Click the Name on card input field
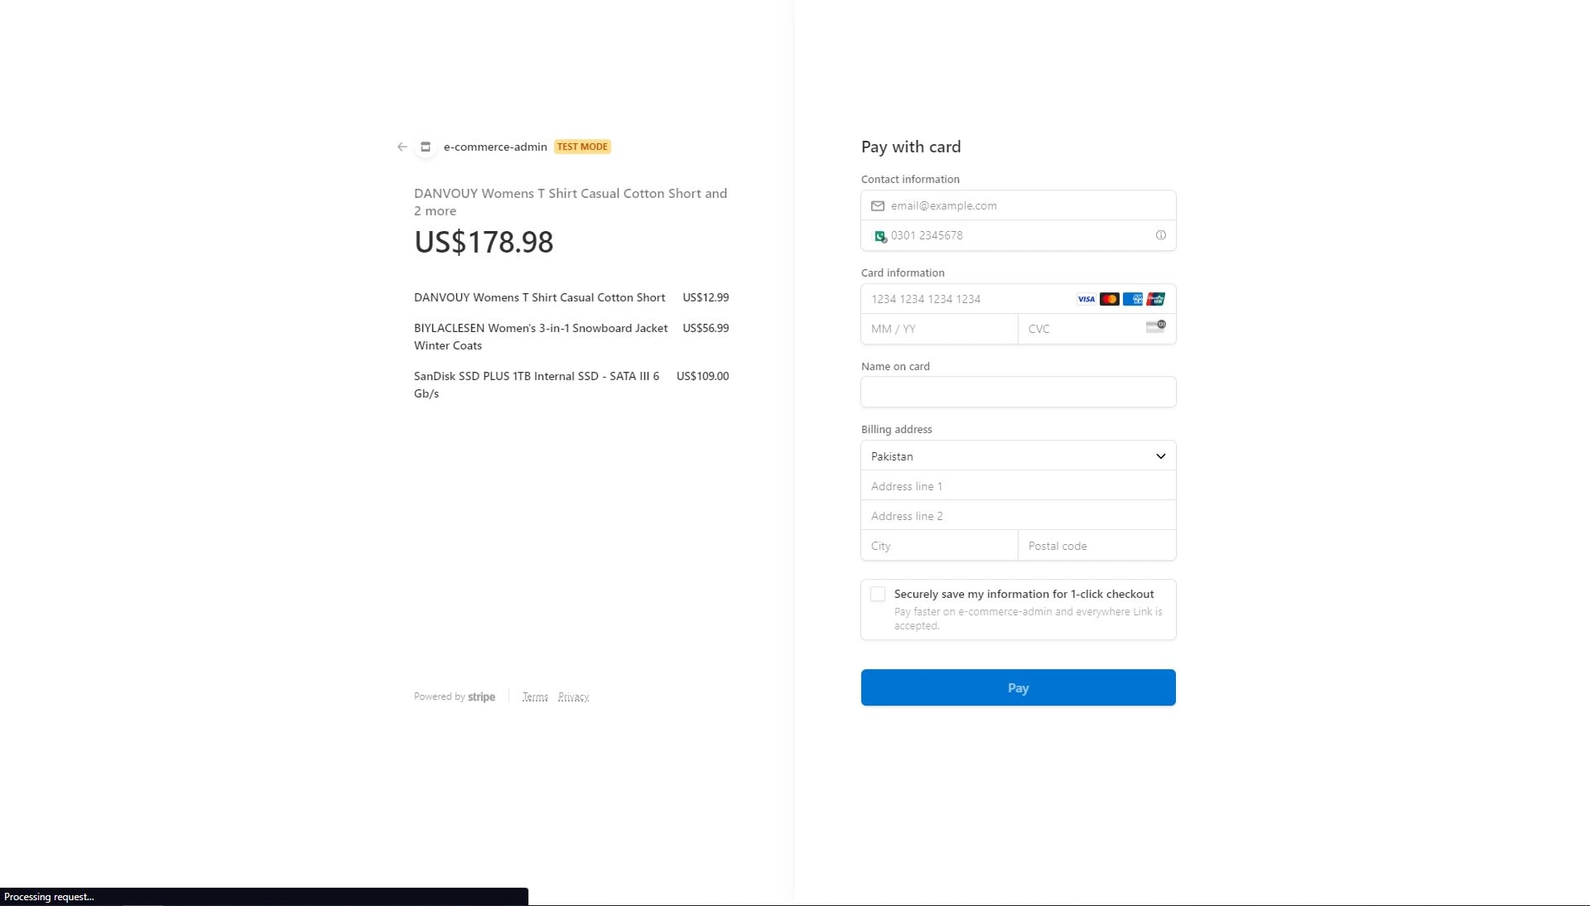Image resolution: width=1590 pixels, height=906 pixels. point(1018,392)
